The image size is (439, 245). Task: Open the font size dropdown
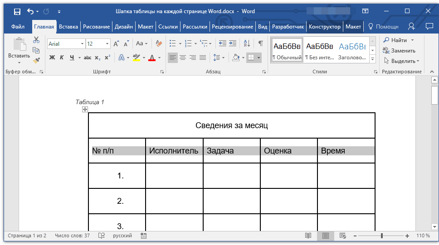tap(107, 44)
